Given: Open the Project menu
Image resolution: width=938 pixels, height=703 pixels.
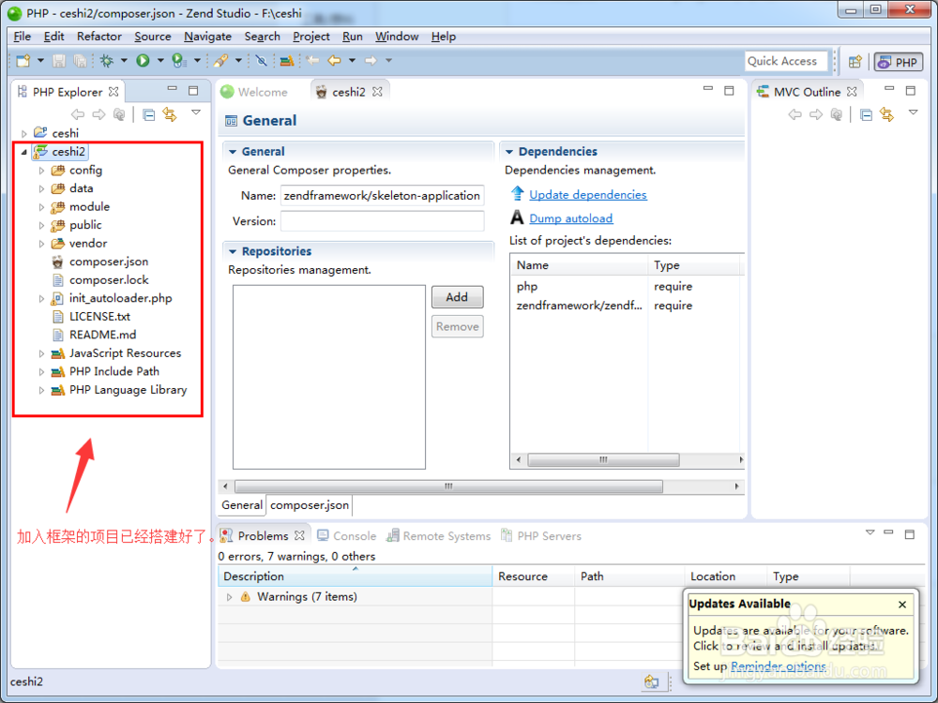Looking at the screenshot, I should (x=311, y=37).
